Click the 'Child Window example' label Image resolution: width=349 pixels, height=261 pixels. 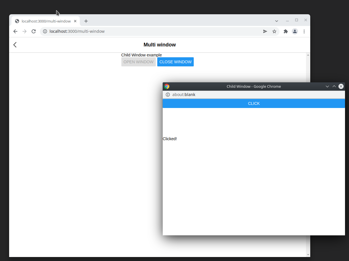click(x=142, y=55)
